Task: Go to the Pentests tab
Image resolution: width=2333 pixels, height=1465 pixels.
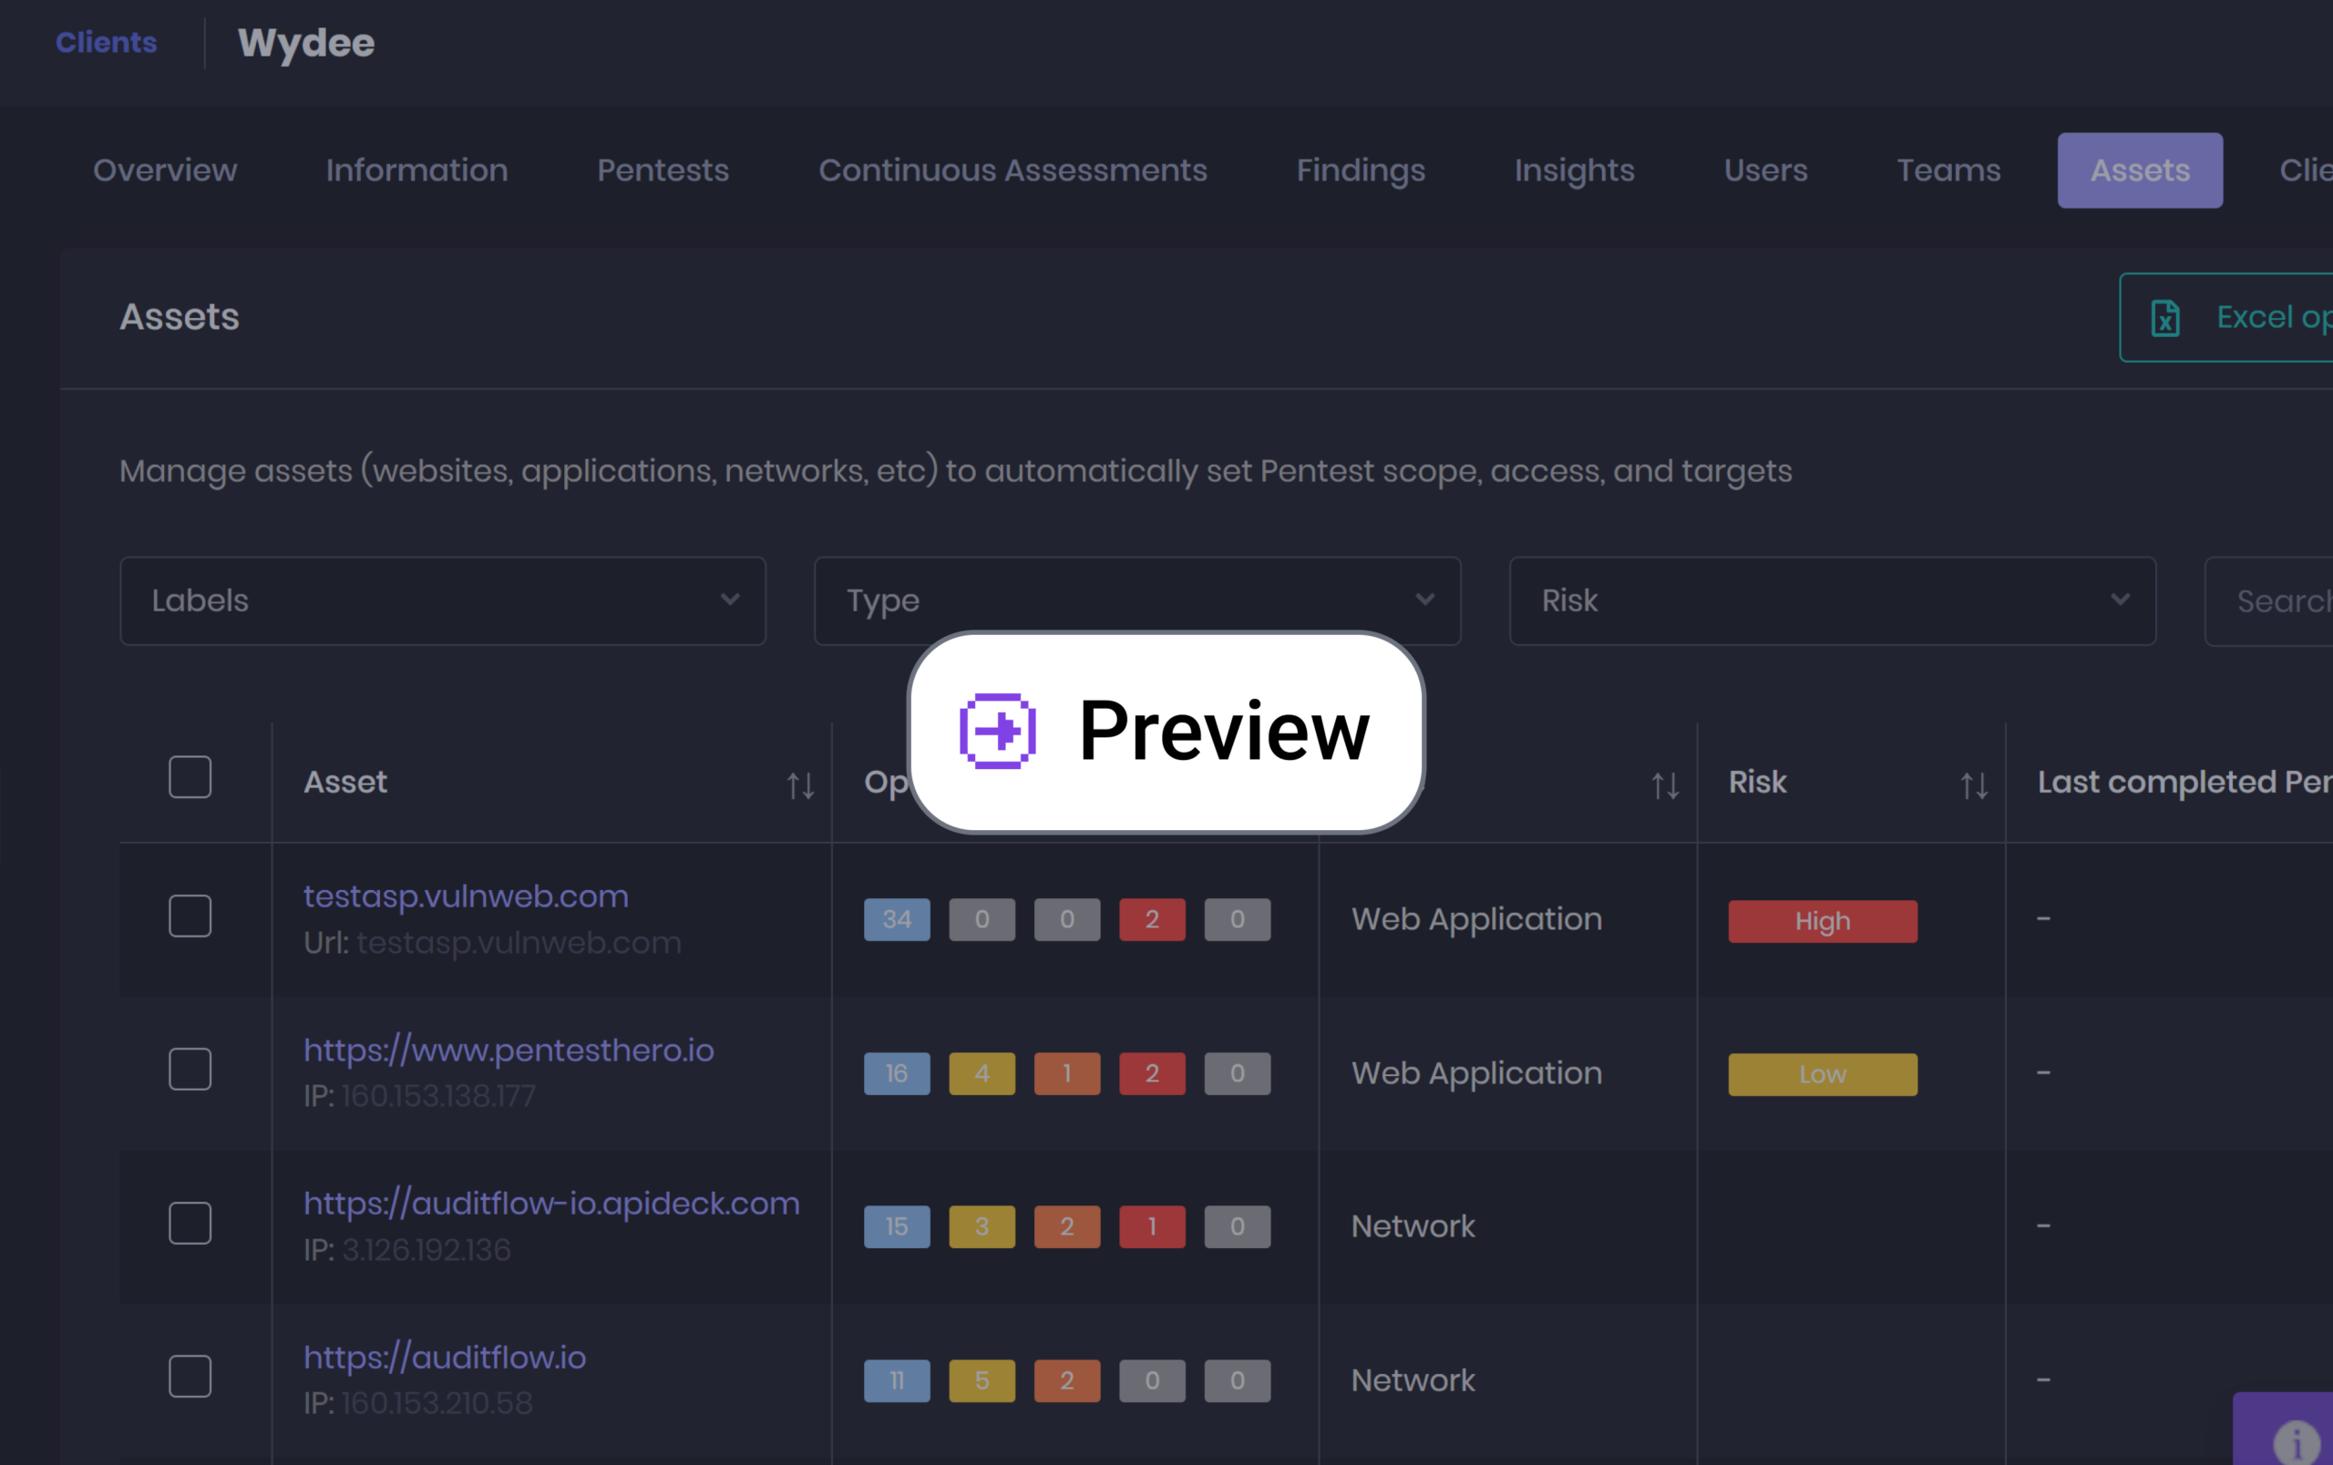Action: tap(663, 170)
